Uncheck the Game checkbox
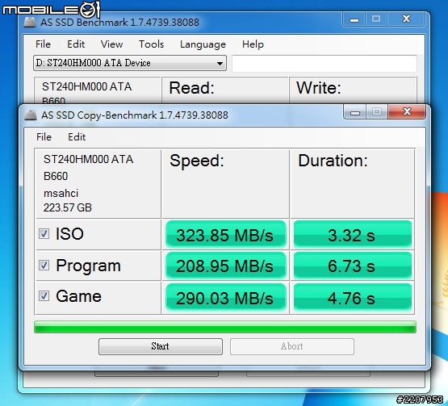Image resolution: width=448 pixels, height=406 pixels. (x=44, y=295)
